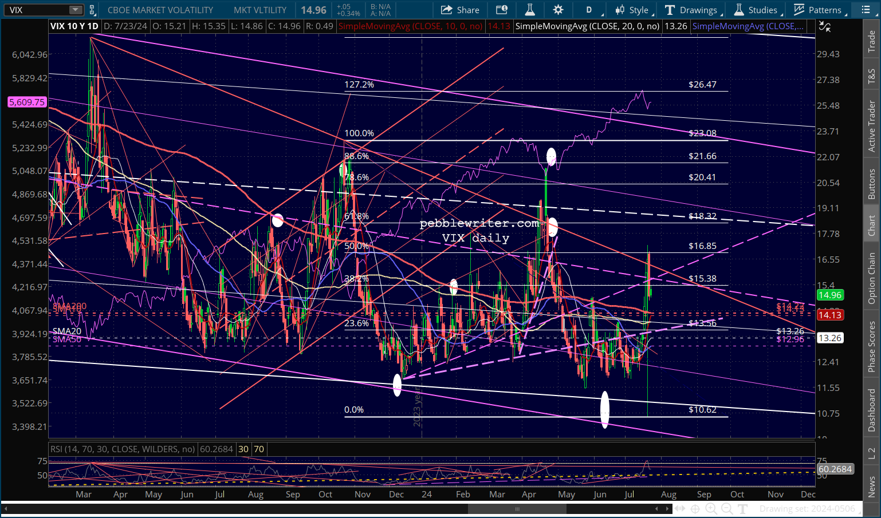Click the zoom in magnifier icon

pos(711,508)
